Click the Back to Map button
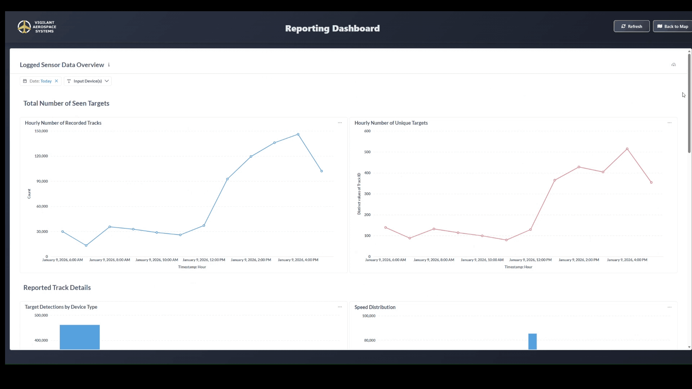 coord(673,26)
